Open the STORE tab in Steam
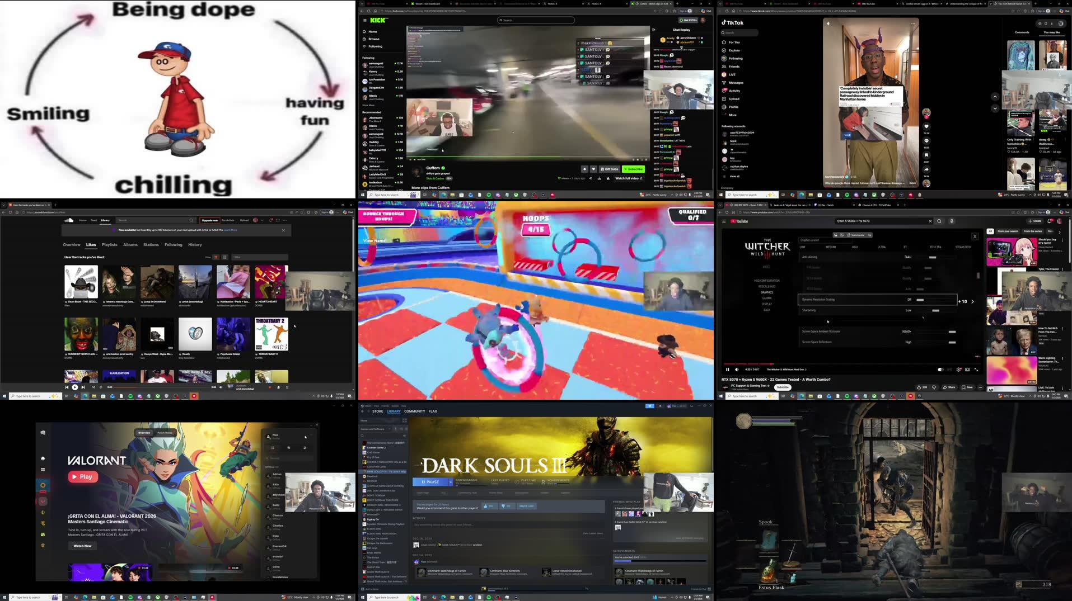The width and height of the screenshot is (1072, 601). (x=378, y=411)
